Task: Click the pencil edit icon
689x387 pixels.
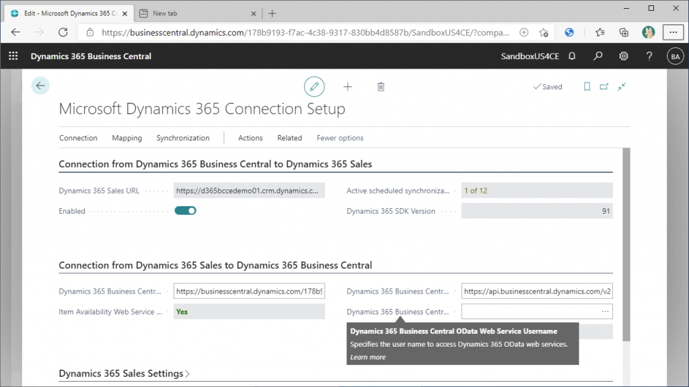Action: (x=314, y=87)
